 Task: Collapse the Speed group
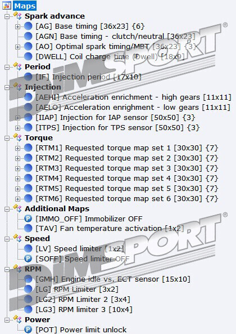point(7,239)
